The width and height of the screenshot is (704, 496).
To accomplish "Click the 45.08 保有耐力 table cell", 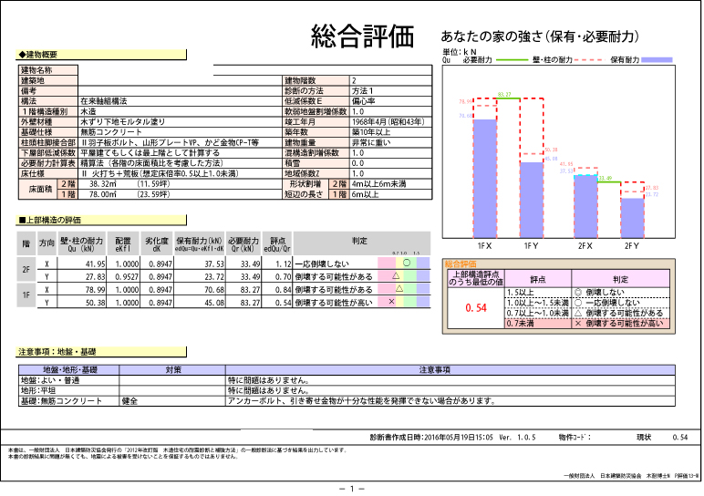I will (x=214, y=303).
